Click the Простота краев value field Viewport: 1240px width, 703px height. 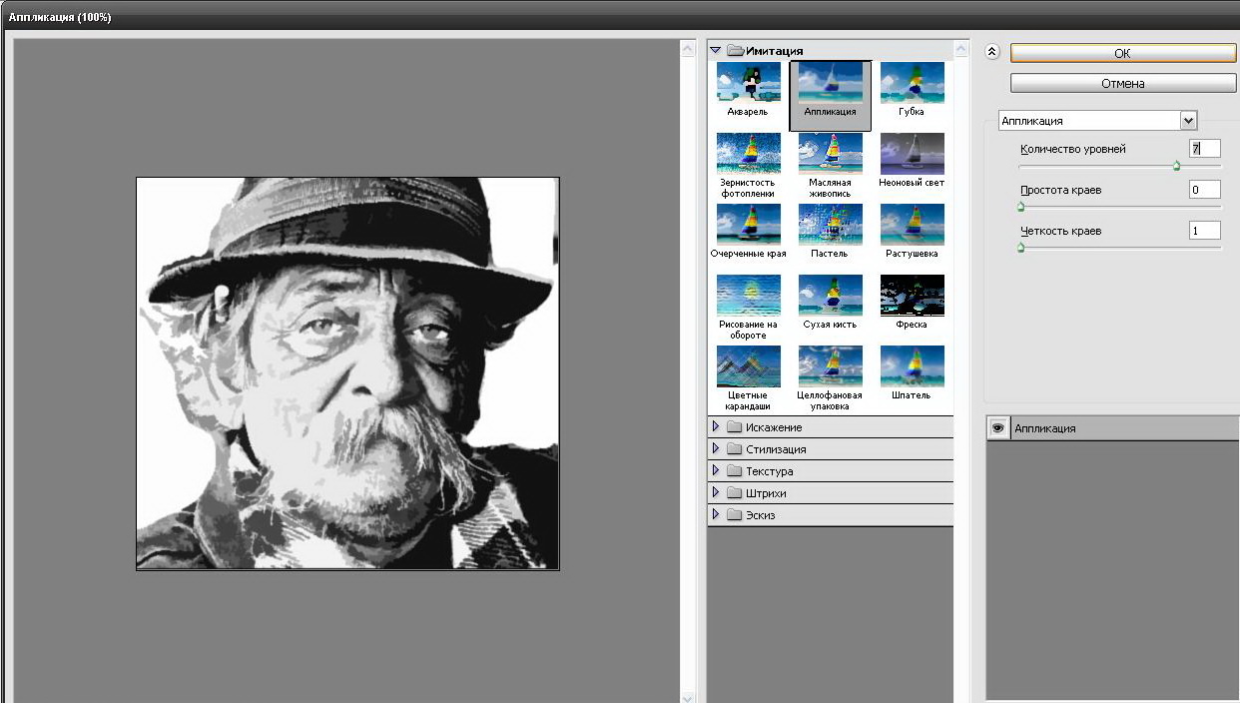tap(1205, 190)
